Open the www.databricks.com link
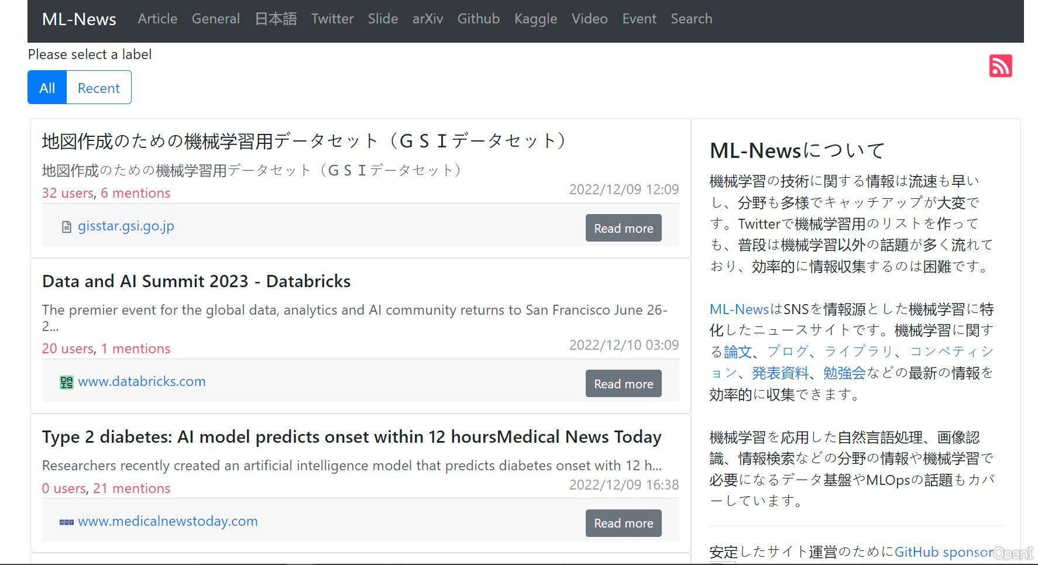Viewport: 1038px width, 565px height. click(142, 381)
